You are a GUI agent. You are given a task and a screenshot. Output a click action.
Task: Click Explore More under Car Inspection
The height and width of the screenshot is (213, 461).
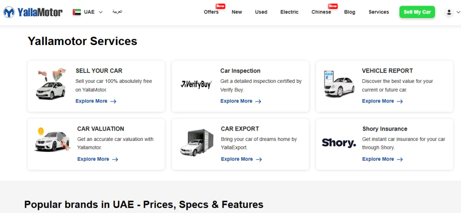tap(240, 101)
